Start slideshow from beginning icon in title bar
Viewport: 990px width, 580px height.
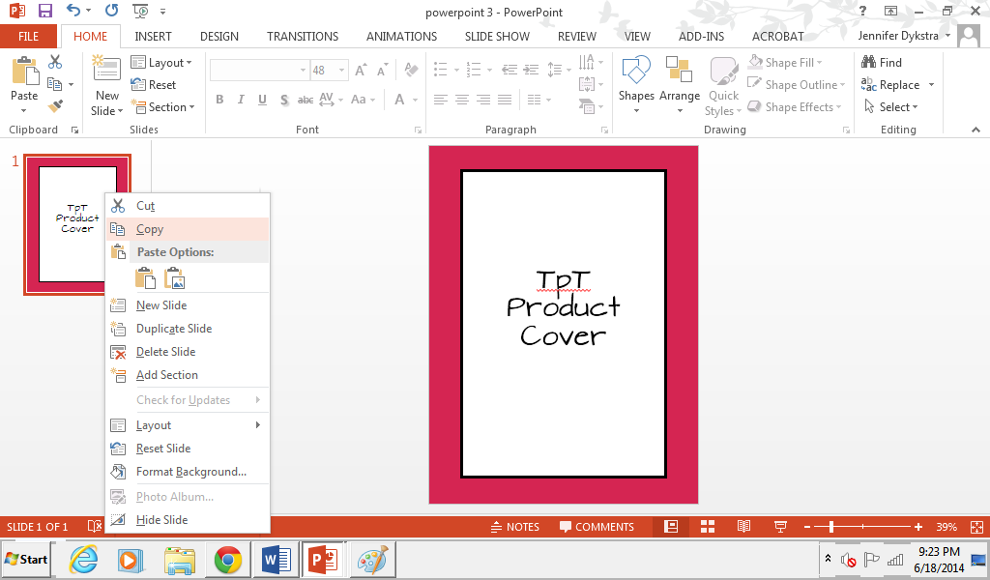(x=140, y=11)
